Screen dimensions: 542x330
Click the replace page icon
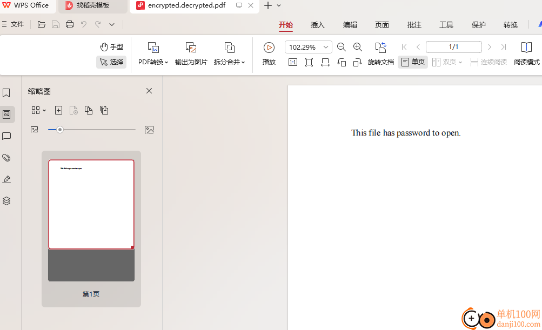click(104, 110)
